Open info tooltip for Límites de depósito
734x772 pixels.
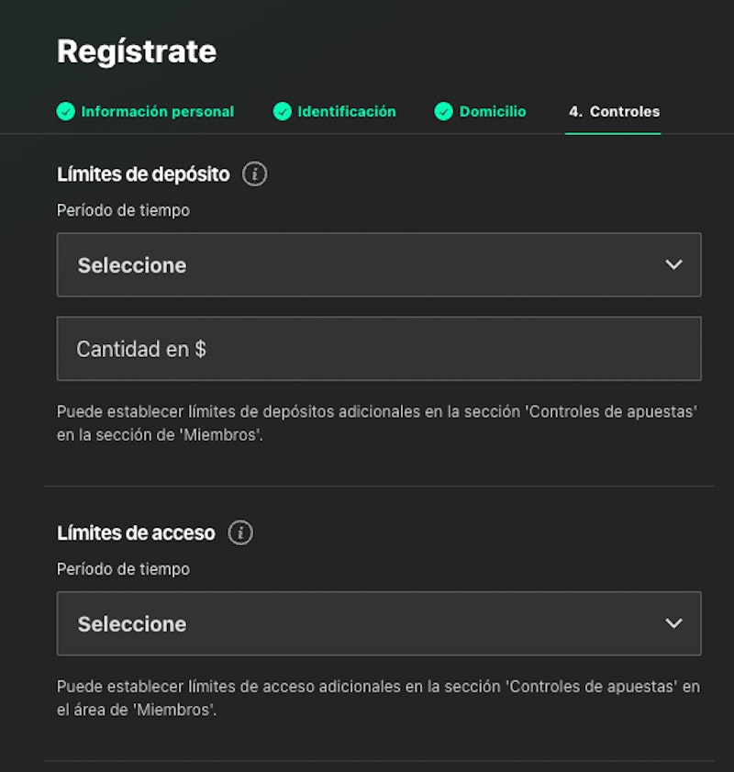(254, 173)
